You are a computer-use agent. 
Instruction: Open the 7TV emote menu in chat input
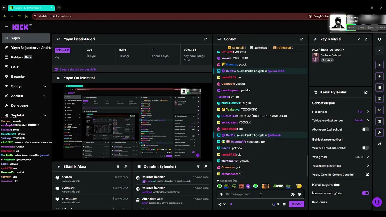tap(293, 194)
